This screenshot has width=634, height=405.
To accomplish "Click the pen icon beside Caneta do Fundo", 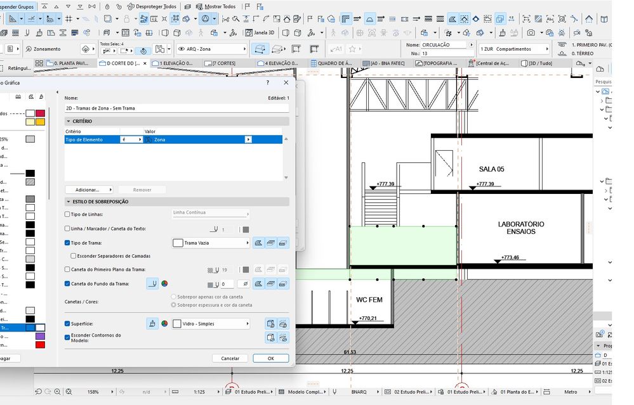I will [x=152, y=284].
